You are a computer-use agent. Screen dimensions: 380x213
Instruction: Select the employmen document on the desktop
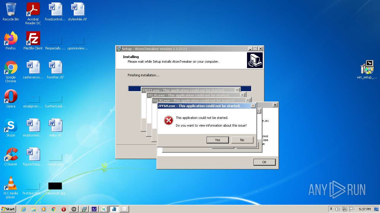33,128
